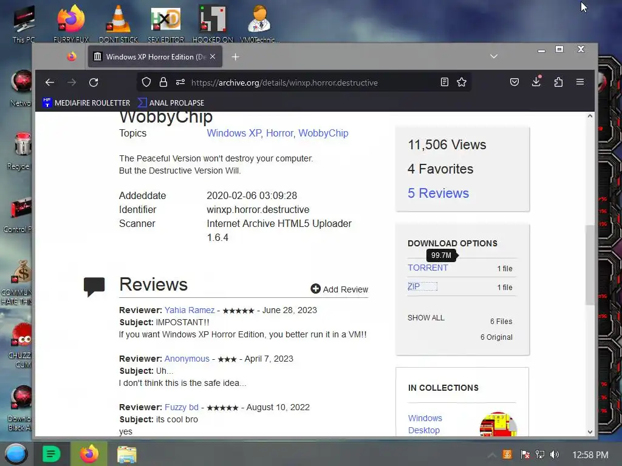Click the flag notification tray icon

tap(525, 454)
